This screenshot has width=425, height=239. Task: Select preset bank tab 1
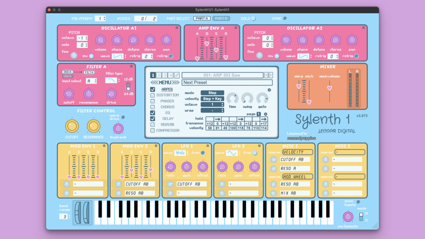coord(153,75)
